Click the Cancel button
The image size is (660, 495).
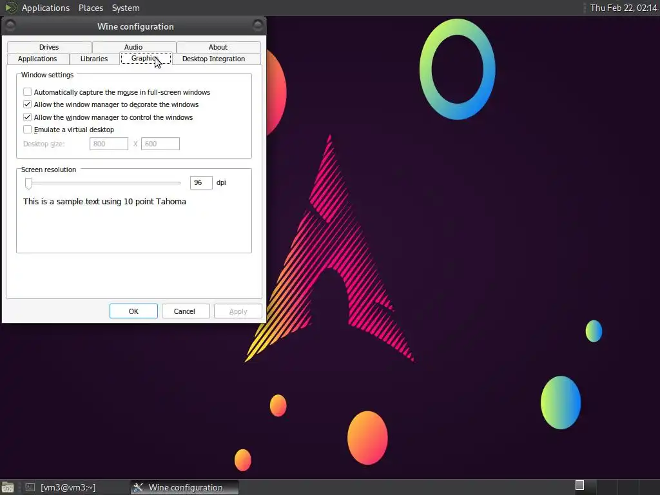[x=184, y=311]
